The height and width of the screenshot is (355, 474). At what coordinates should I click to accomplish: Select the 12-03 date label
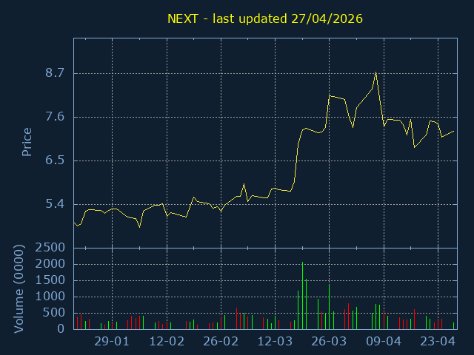275,342
